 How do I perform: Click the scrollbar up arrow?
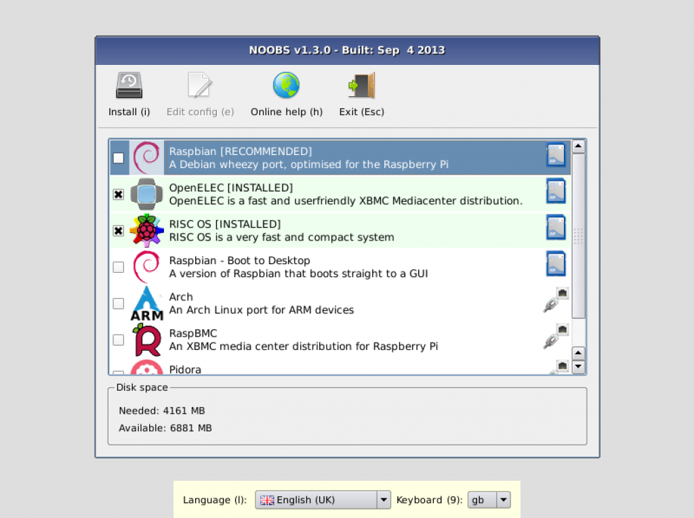578,146
